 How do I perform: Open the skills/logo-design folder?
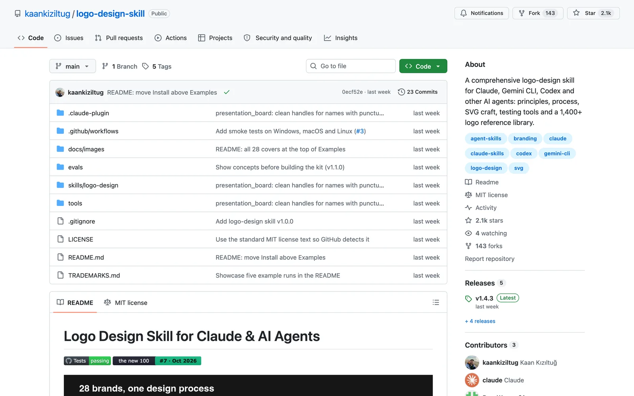[x=93, y=185]
